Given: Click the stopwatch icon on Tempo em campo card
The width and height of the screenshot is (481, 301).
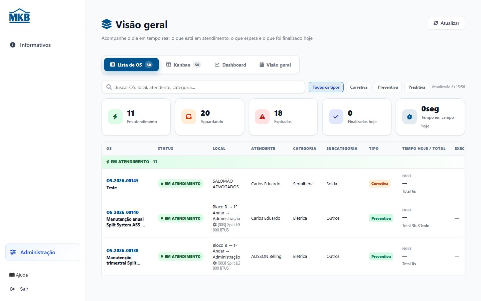Looking at the screenshot, I should click(x=410, y=117).
